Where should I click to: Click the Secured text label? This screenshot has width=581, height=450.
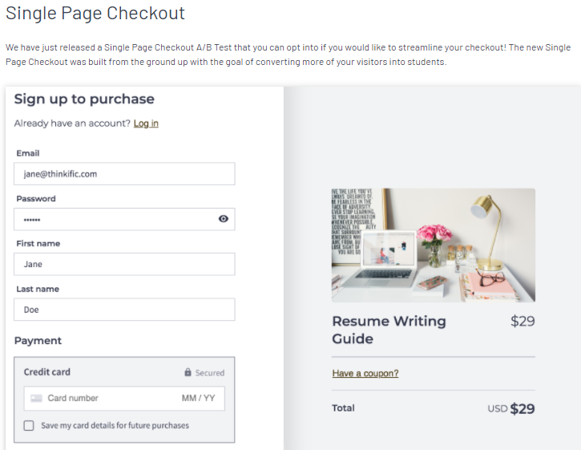pos(210,373)
